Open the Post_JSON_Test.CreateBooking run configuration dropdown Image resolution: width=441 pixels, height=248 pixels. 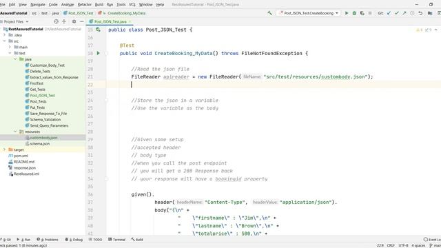coord(309,13)
